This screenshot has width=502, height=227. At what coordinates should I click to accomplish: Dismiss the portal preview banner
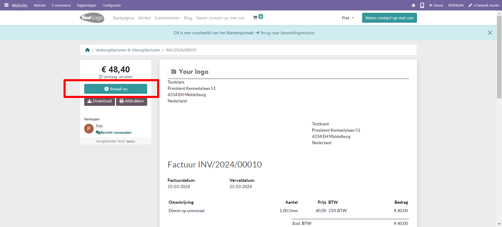[490, 33]
